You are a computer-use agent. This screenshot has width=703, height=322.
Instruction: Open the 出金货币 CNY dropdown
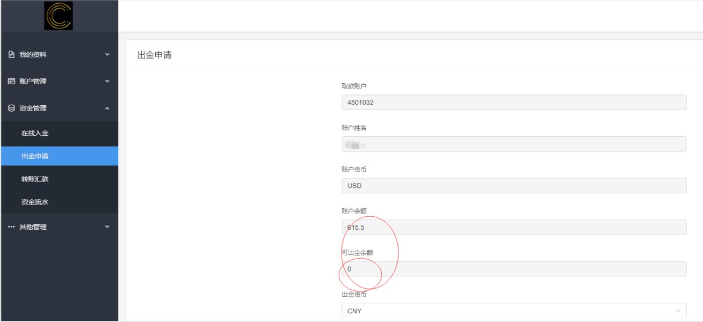pyautogui.click(x=514, y=311)
